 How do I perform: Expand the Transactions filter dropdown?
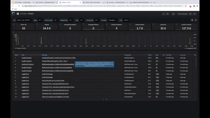96,20
